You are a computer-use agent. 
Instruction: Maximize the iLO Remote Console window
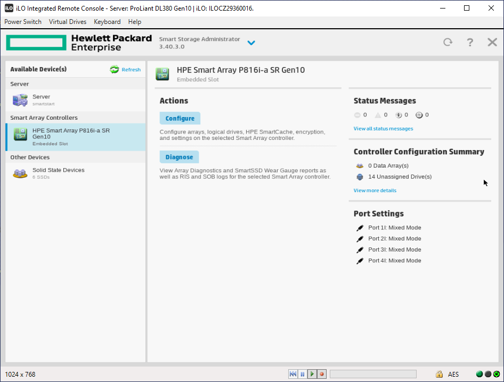point(467,9)
